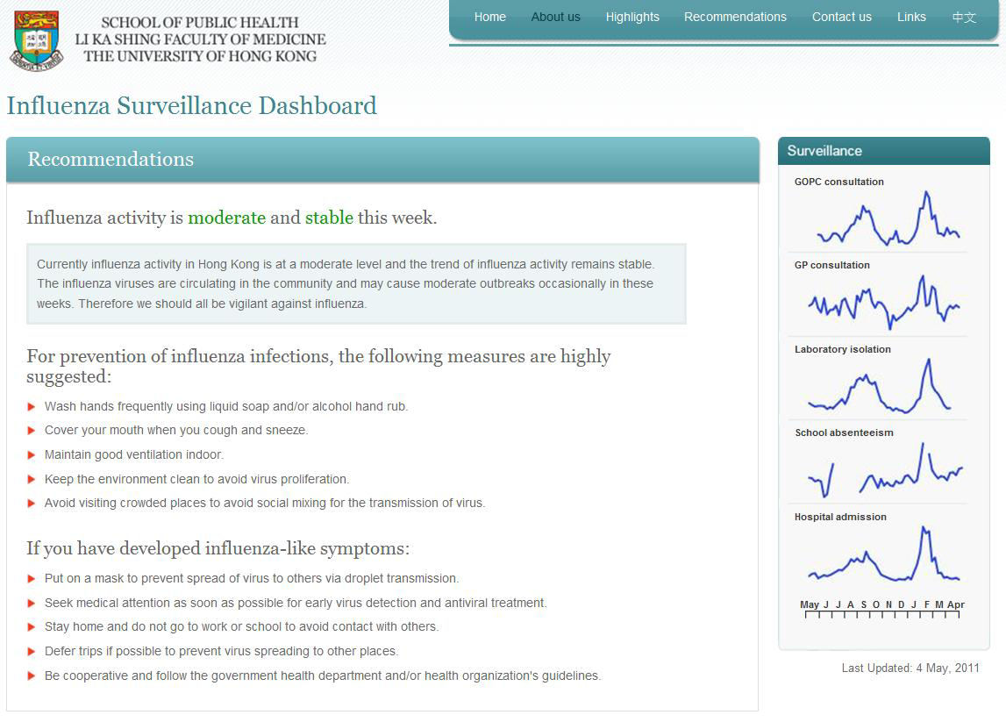The width and height of the screenshot is (1006, 722).
Task: Open the Highlights navigation item
Action: click(x=632, y=17)
